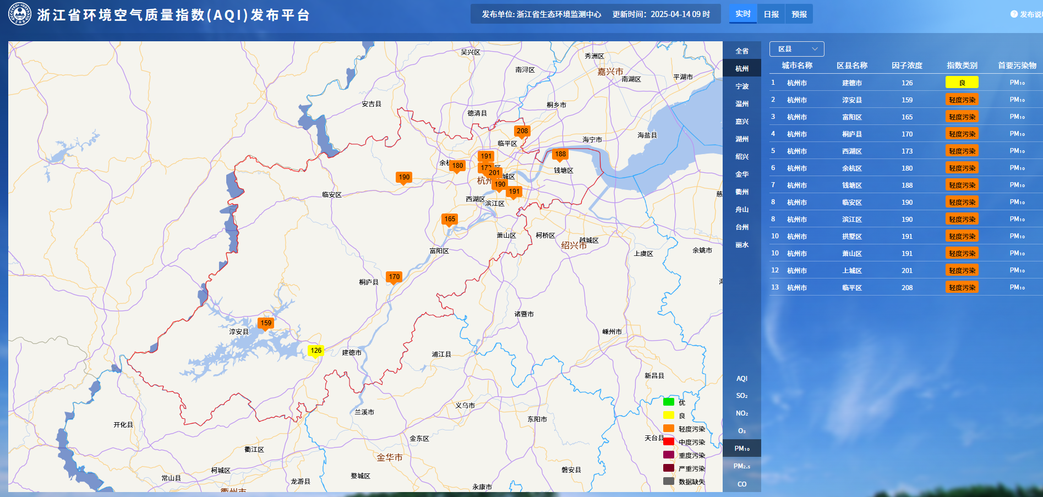Select 金华 in the city sidebar
Viewport: 1043px width, 497px height.
pyautogui.click(x=742, y=174)
